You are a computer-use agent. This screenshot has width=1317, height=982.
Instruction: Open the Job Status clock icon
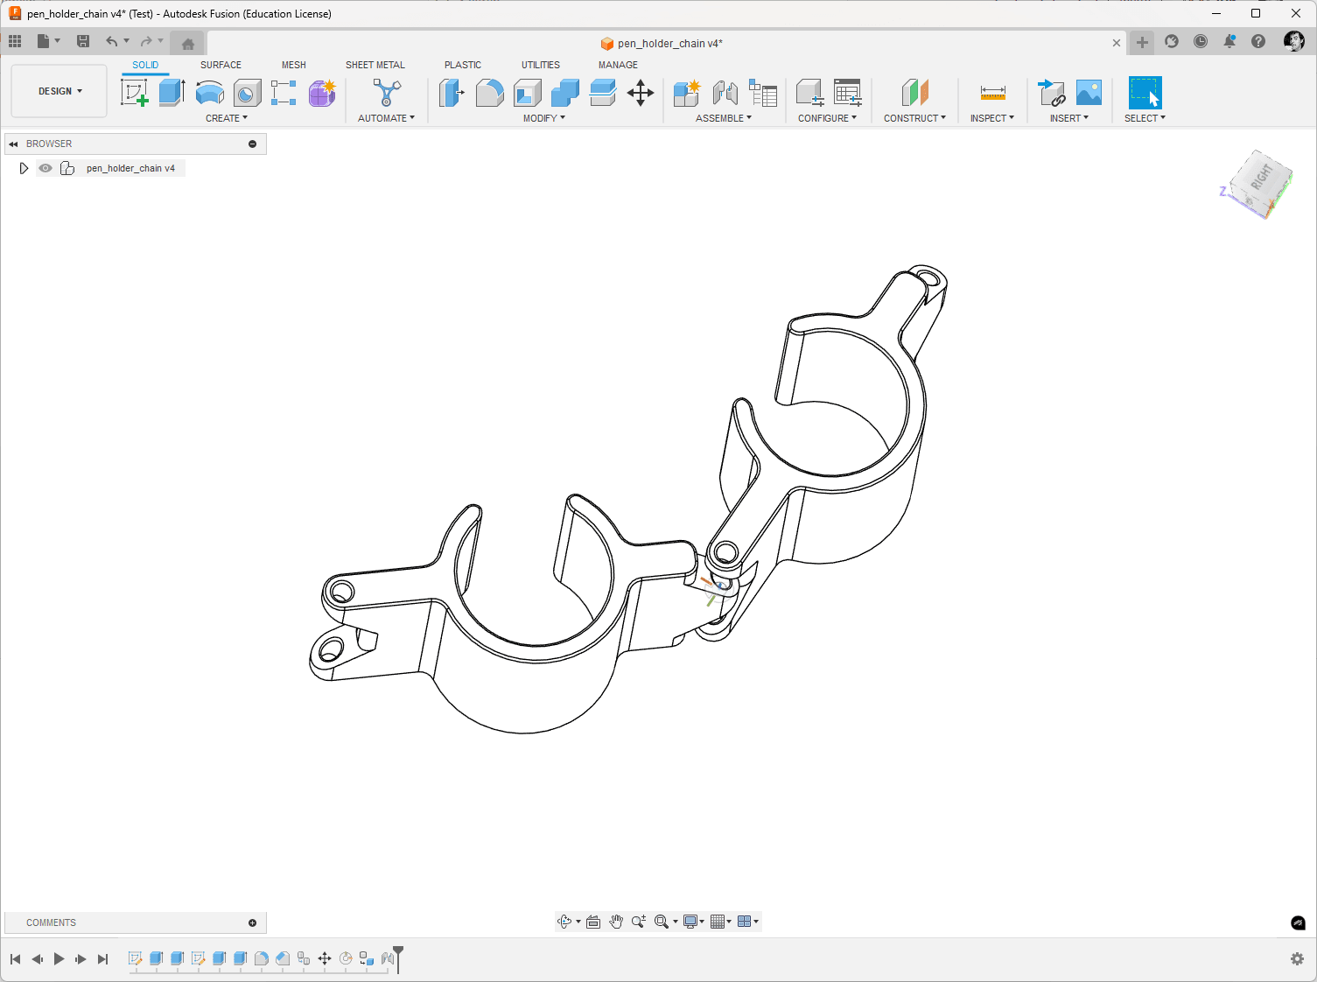[1201, 41]
